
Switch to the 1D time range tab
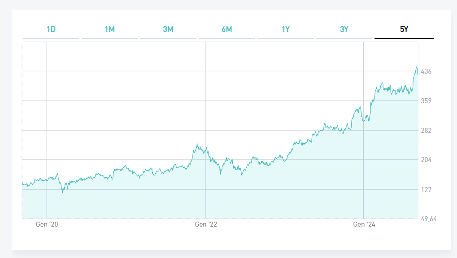(51, 30)
